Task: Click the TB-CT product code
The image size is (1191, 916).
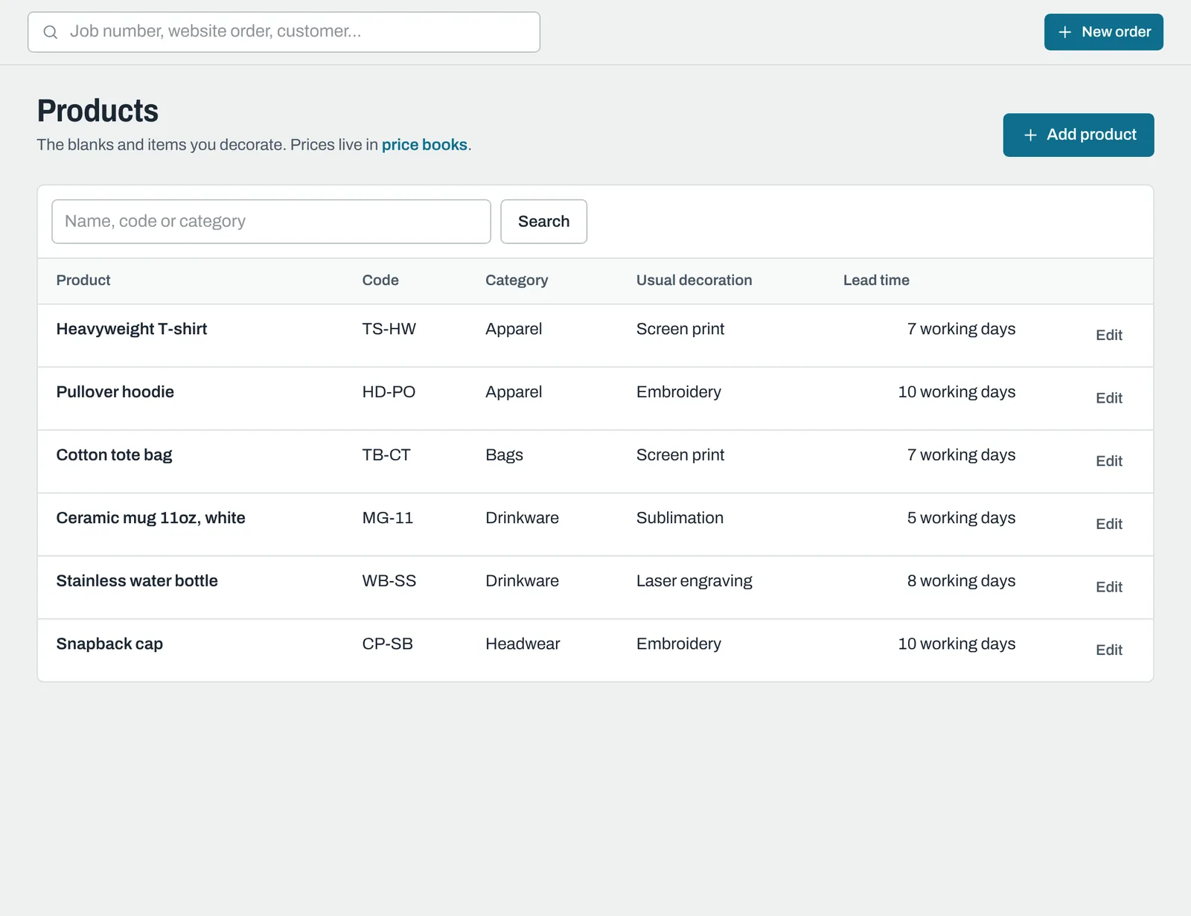Action: 386,455
